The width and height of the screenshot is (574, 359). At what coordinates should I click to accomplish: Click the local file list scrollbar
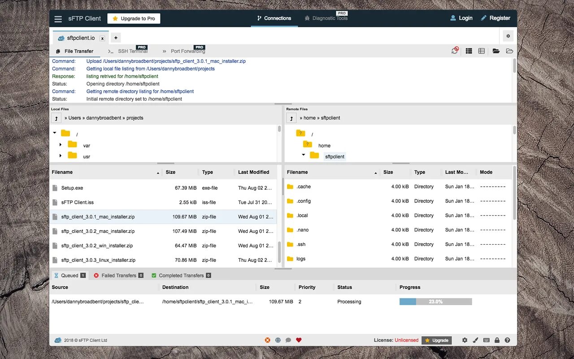(279, 252)
